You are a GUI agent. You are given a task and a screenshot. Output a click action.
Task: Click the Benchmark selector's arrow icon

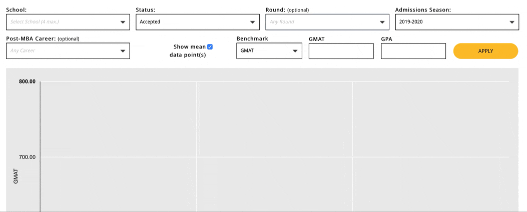(x=295, y=51)
